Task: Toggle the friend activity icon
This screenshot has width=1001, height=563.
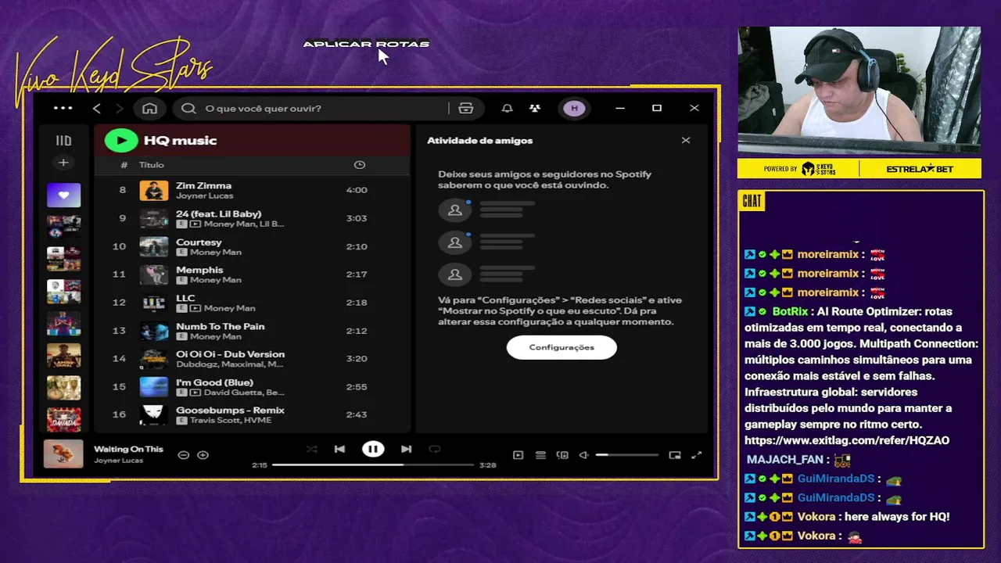Action: pyautogui.click(x=535, y=108)
